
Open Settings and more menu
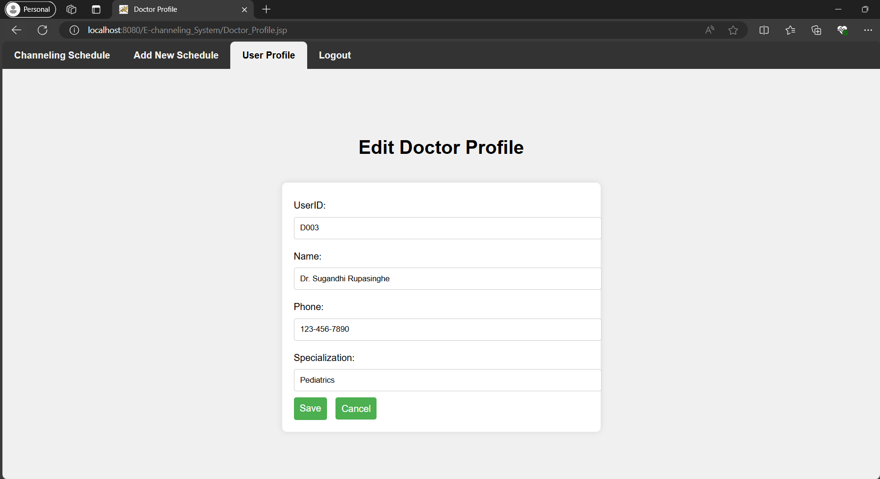[868, 30]
